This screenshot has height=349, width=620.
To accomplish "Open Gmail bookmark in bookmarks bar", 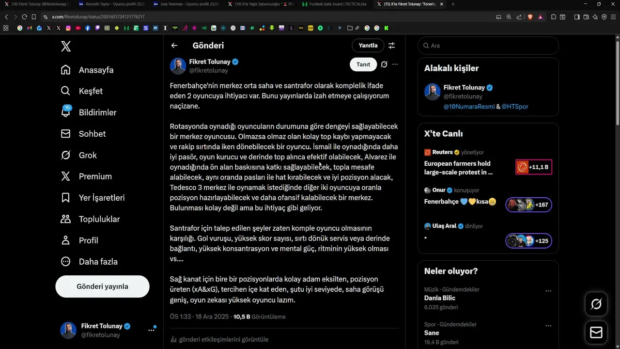I will pyautogui.click(x=30, y=28).
